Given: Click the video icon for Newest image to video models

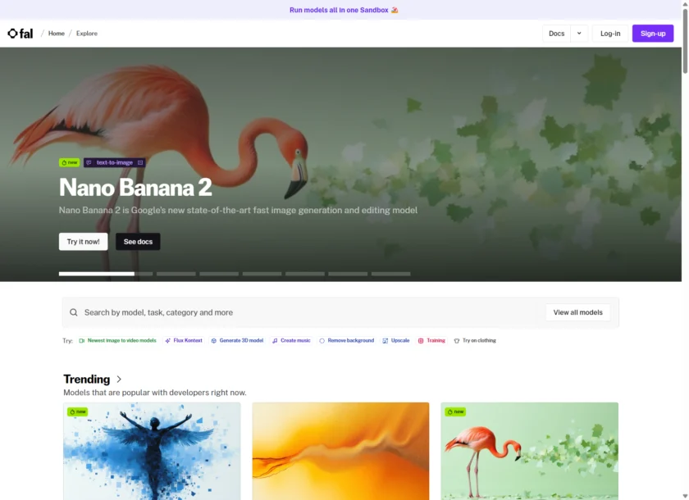Looking at the screenshot, I should pyautogui.click(x=82, y=340).
